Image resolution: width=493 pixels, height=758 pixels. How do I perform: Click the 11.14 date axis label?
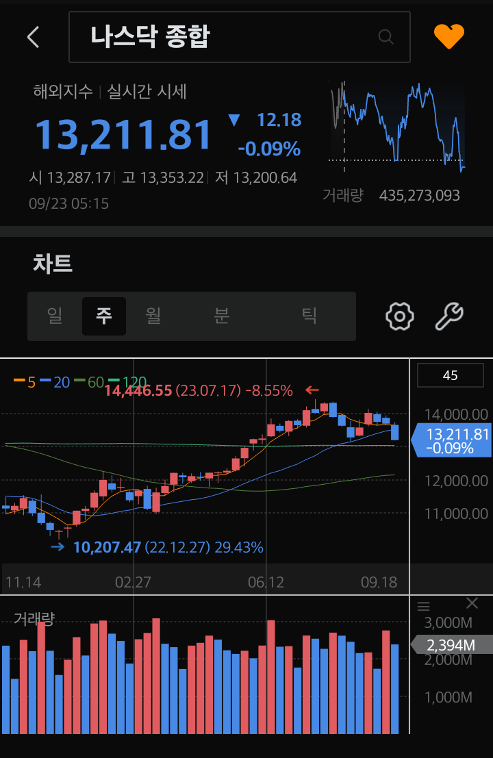tap(23, 583)
